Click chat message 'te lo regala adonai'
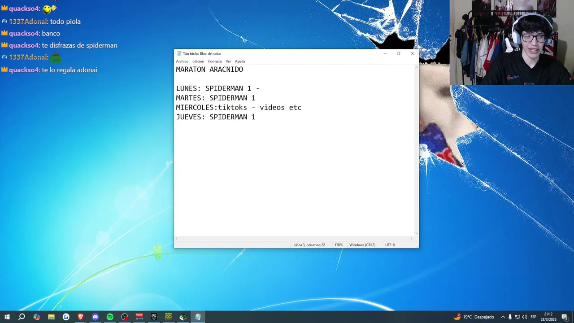 click(x=70, y=70)
